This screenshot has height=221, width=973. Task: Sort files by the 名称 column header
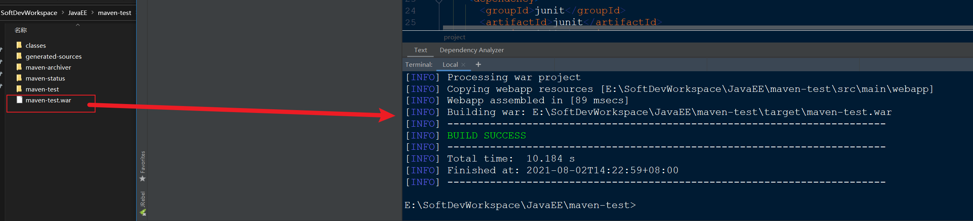click(x=21, y=30)
